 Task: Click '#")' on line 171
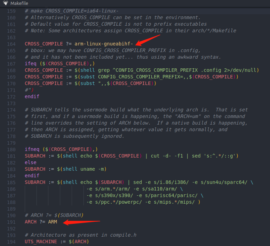pyautogui.click(x=29, y=90)
